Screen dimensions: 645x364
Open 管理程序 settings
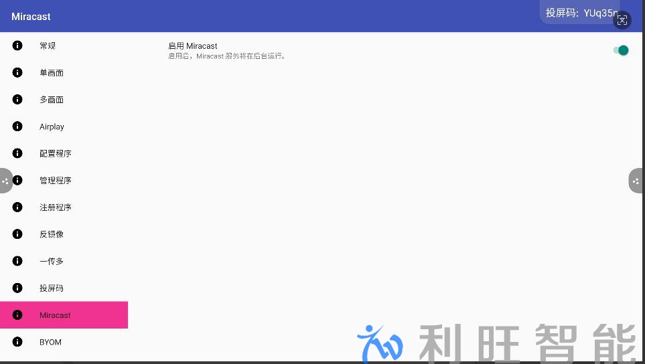[64, 181]
